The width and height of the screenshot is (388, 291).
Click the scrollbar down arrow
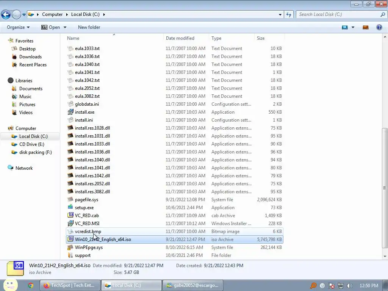(x=385, y=257)
